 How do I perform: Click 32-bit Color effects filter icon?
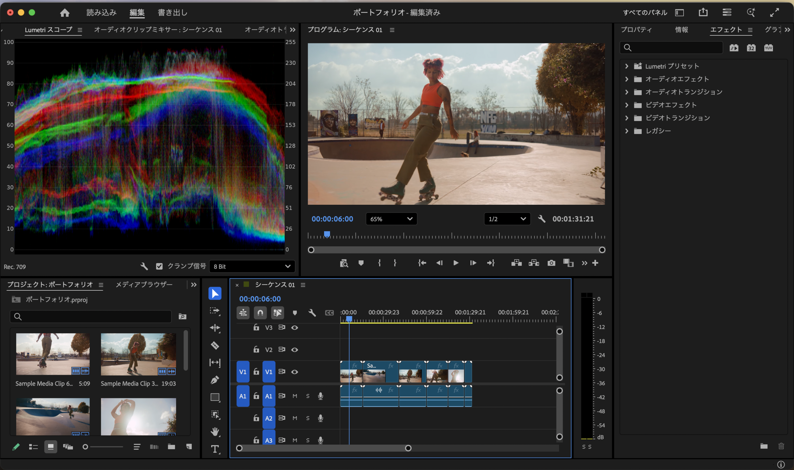tap(751, 48)
